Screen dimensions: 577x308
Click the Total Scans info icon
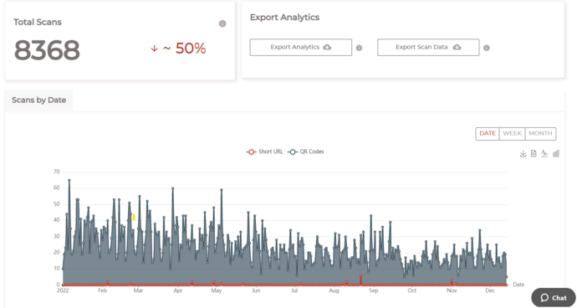[222, 23]
